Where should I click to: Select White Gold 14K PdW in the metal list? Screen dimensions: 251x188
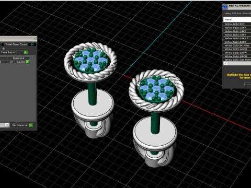click(x=237, y=60)
